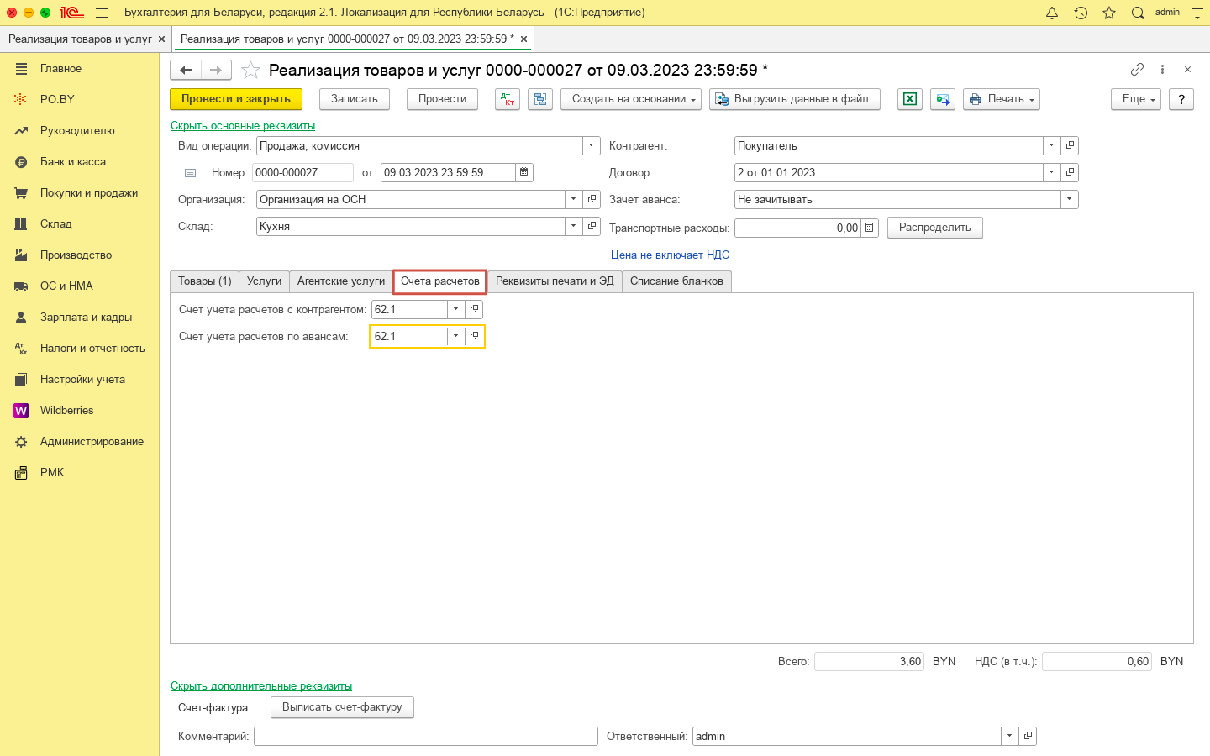Copy document link with chain icon
1210x756 pixels.
coord(1137,70)
